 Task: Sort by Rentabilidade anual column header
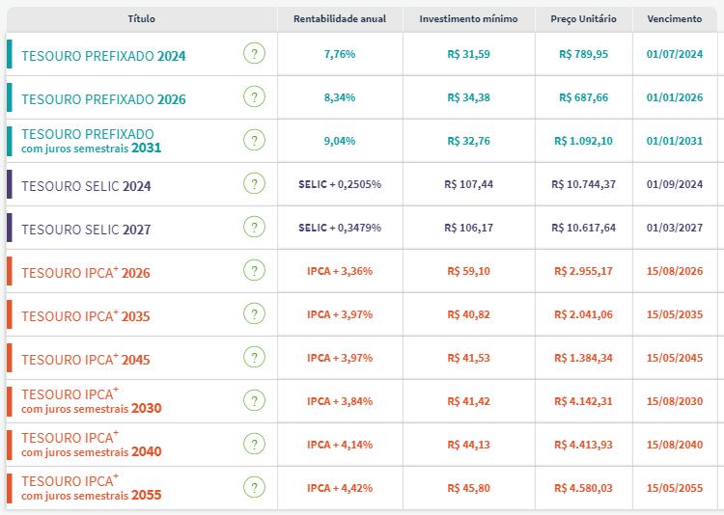pyautogui.click(x=339, y=19)
